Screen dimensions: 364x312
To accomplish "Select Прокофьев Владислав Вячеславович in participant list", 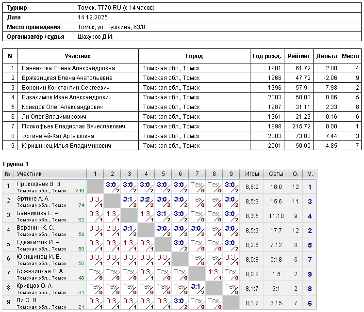I will 73,126.
